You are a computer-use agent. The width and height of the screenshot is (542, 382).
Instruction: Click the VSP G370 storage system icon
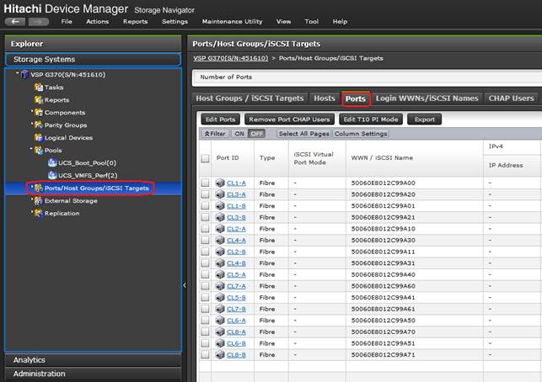pyautogui.click(x=25, y=75)
